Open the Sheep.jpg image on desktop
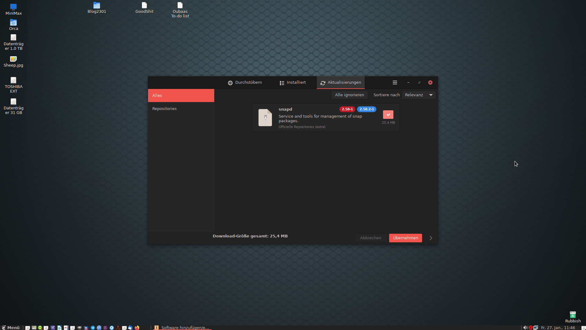The width and height of the screenshot is (586, 330). pyautogui.click(x=13, y=62)
